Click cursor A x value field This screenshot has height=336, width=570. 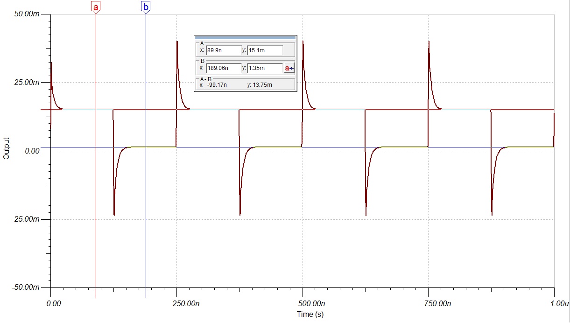point(224,50)
